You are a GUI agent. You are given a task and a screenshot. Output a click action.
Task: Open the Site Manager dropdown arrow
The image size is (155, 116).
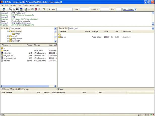point(7,9)
